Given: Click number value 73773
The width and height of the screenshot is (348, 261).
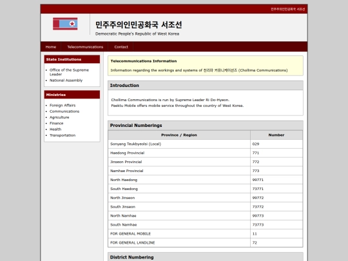Looking at the screenshot, I should point(258,225).
